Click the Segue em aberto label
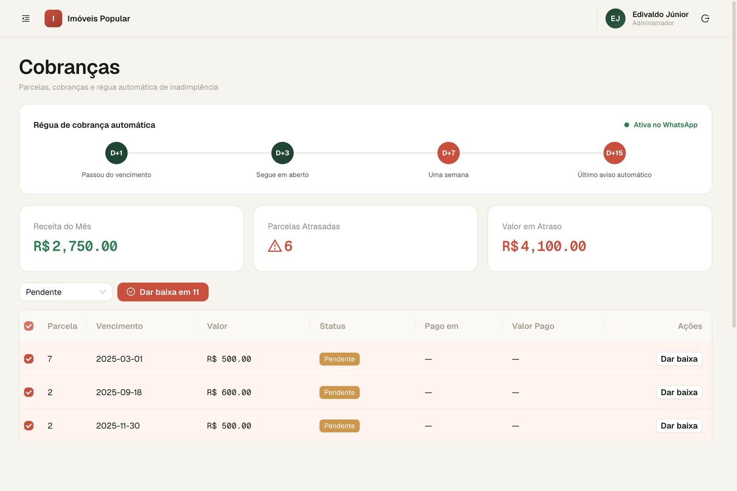The image size is (737, 491). (x=282, y=175)
